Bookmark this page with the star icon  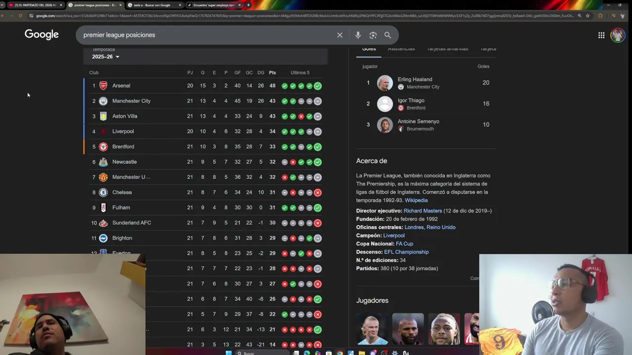[x=588, y=16]
